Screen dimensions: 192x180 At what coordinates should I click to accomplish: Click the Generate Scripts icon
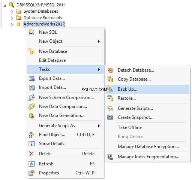tap(110, 108)
